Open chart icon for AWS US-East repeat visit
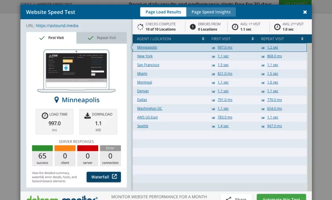 [263, 118]
